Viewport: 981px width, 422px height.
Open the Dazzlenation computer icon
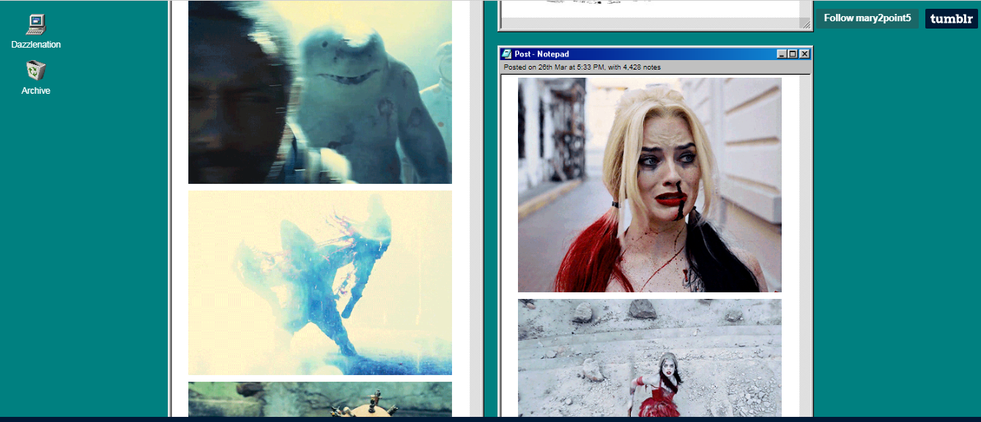tap(36, 24)
